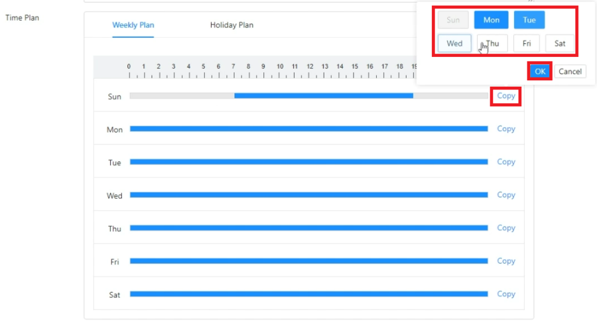This screenshot has height=326, width=597.
Task: Click hour 0 on the timeline ruler
Action: point(129,66)
